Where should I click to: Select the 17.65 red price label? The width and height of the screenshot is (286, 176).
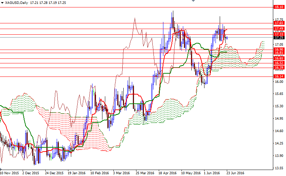[x=278, y=23]
